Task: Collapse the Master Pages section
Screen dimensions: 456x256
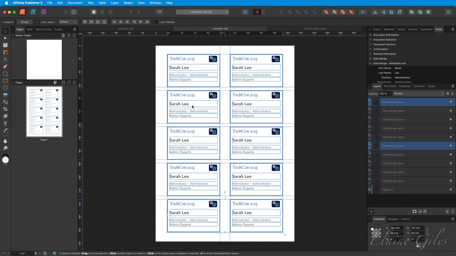Action: coord(13,35)
